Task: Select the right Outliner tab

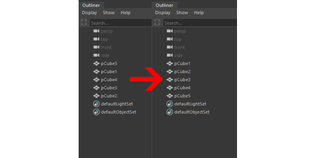Action: pyautogui.click(x=164, y=5)
